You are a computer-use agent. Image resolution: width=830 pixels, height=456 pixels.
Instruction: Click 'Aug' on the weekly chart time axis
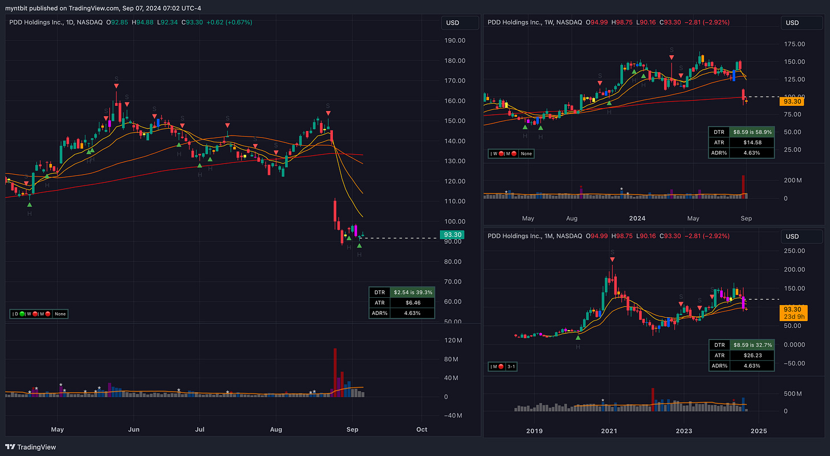click(x=572, y=218)
